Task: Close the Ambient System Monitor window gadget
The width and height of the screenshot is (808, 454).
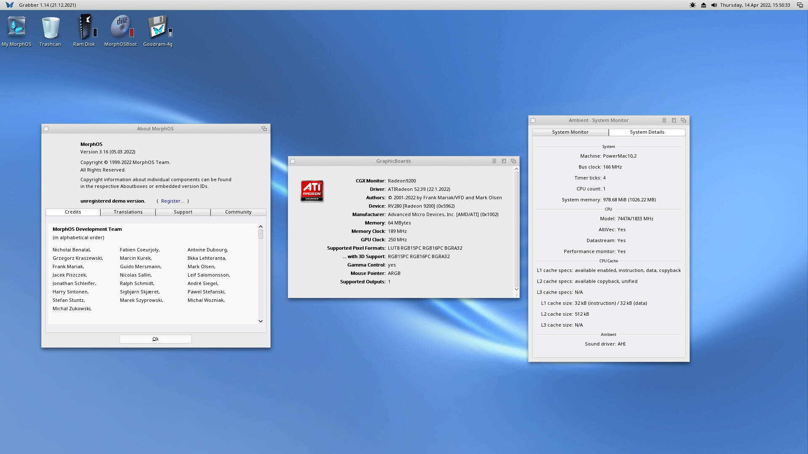Action: [x=533, y=121]
